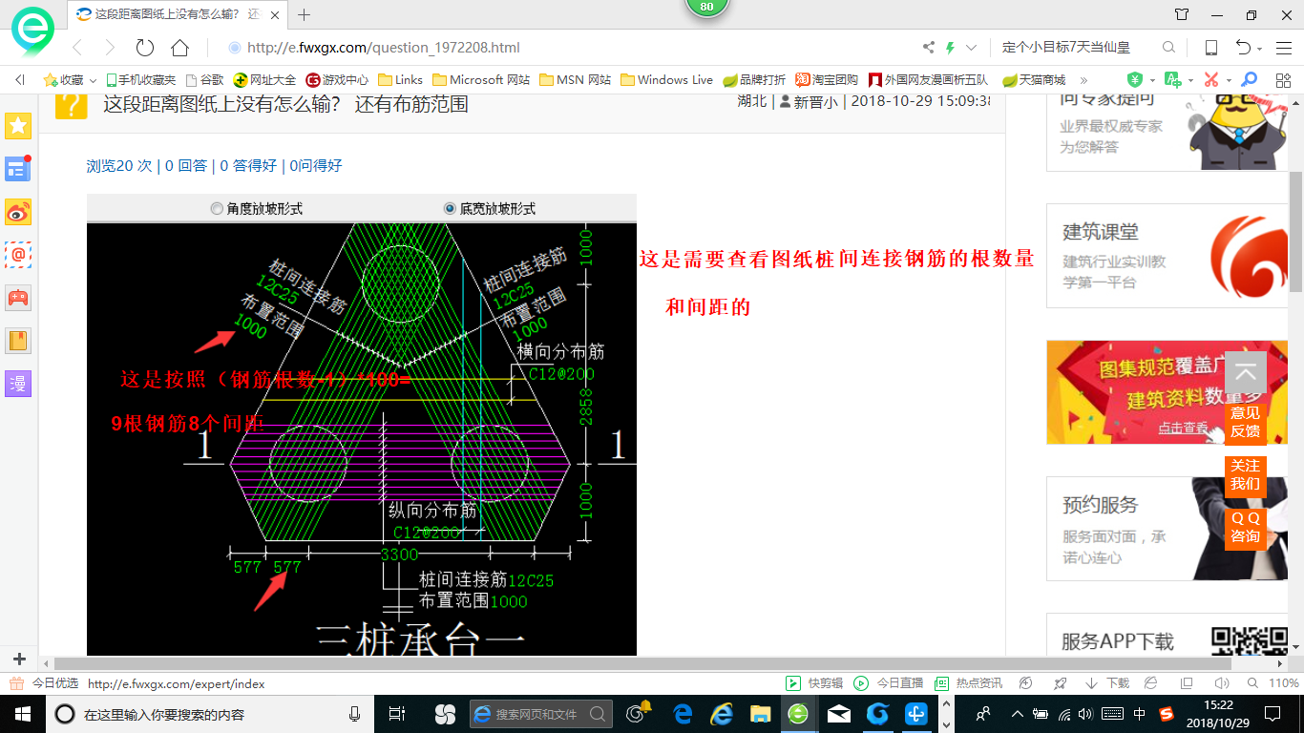The width and height of the screenshot is (1304, 733).
Task: Click the 0问得好 link
Action: click(316, 166)
